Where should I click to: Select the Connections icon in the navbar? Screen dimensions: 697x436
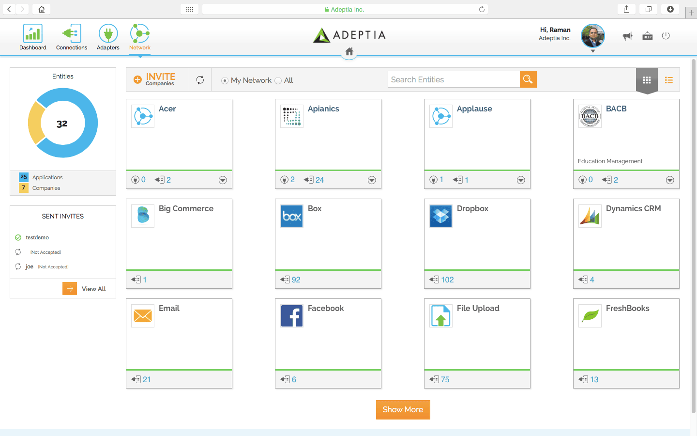click(71, 37)
